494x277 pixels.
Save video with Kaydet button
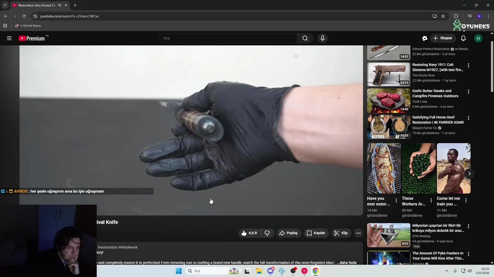(316, 233)
